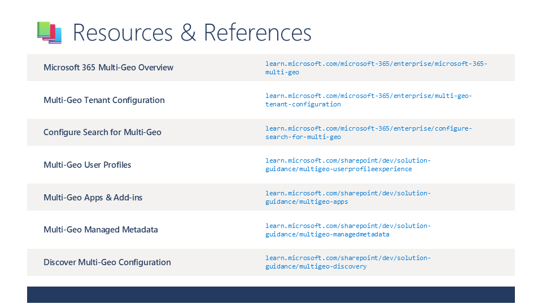
Task: Visit the multigeo-userprofileexperience link
Action: pos(348,164)
